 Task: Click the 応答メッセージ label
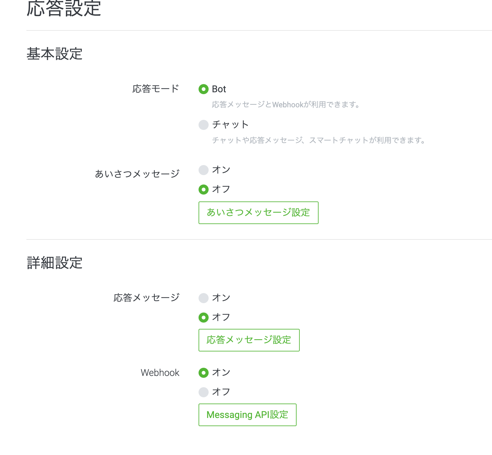(x=146, y=297)
